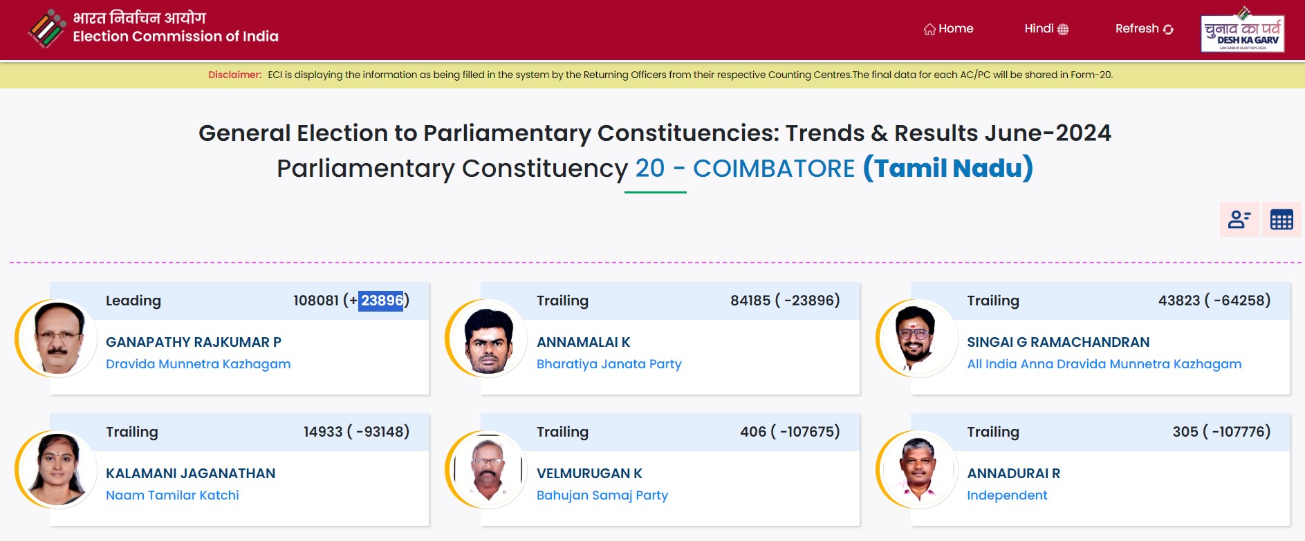This screenshot has height=541, width=1305.
Task: Switch to candidate card view icon
Action: 1239,220
